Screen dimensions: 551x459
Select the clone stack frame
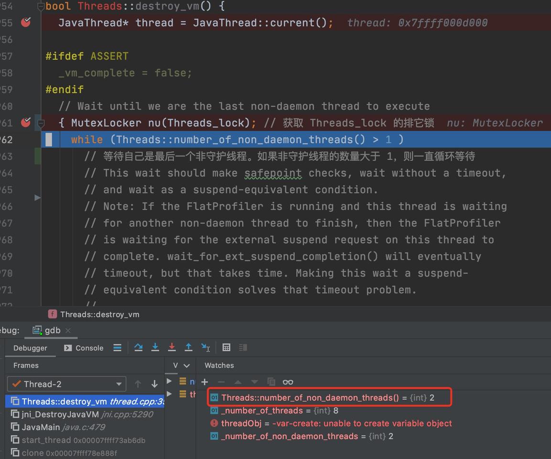(x=85, y=453)
